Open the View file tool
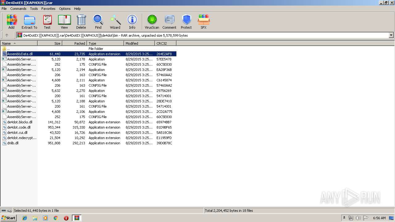395x222 pixels. click(64, 22)
